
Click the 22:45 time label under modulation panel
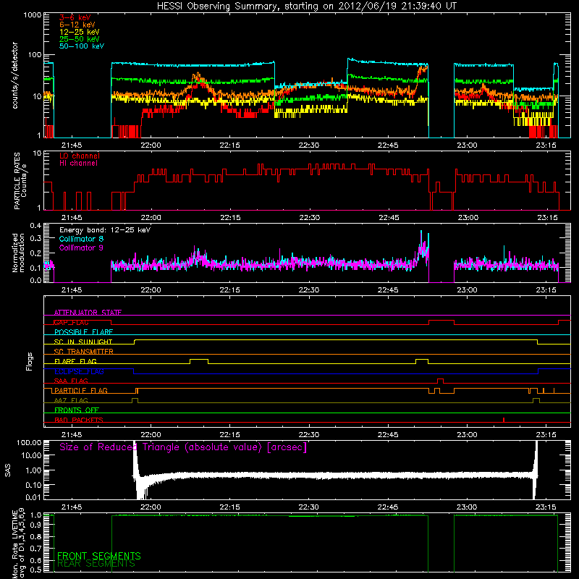[388, 290]
